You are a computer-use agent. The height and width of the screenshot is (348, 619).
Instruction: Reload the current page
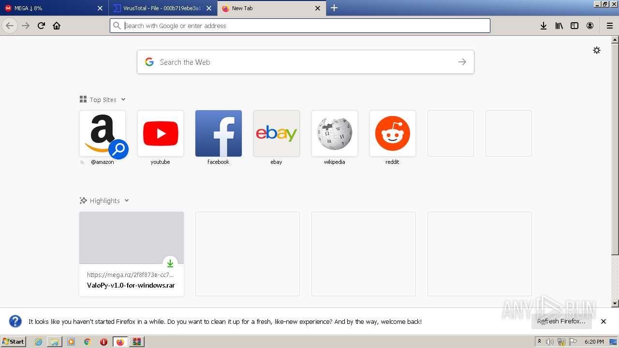41,26
